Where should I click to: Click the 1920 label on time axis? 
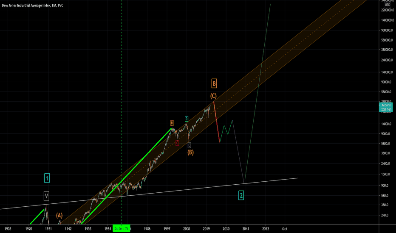tap(28, 229)
